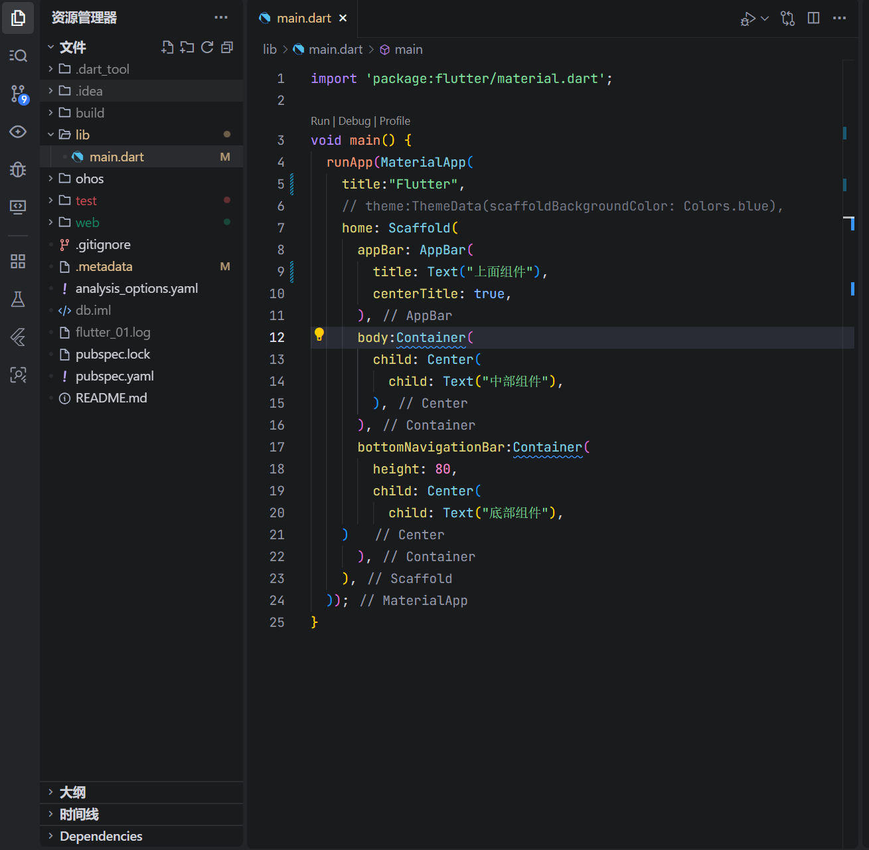Viewport: 869px width, 850px height.
Task: Open the Flutter icon in activity bar
Action: (x=18, y=337)
